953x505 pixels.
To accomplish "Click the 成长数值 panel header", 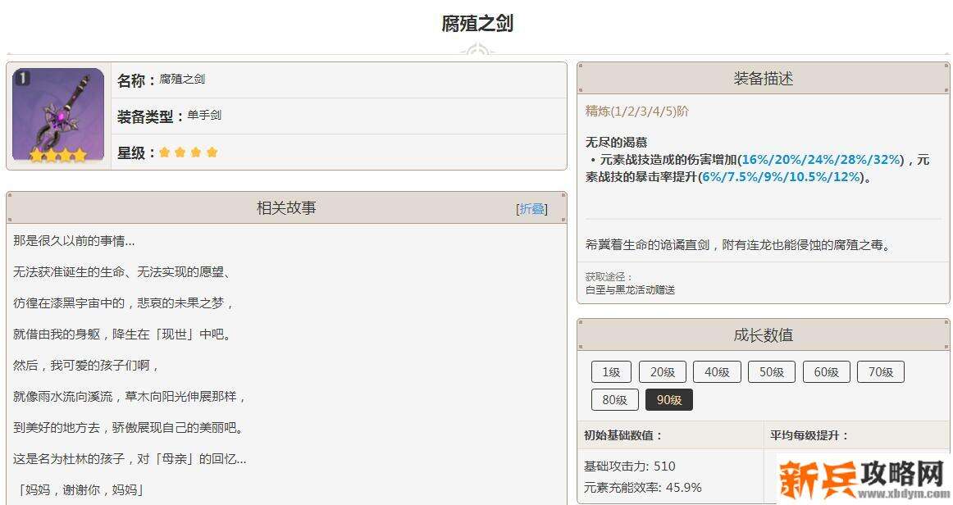I will coord(763,335).
